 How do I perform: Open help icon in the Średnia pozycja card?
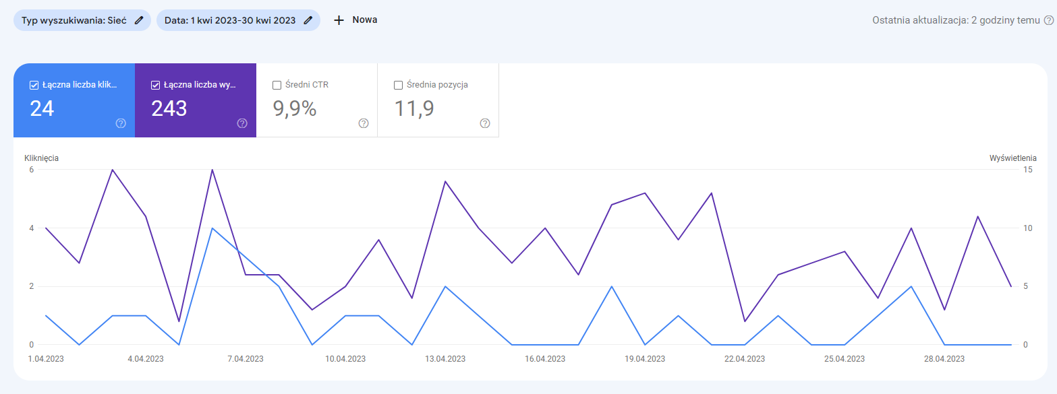pos(485,123)
